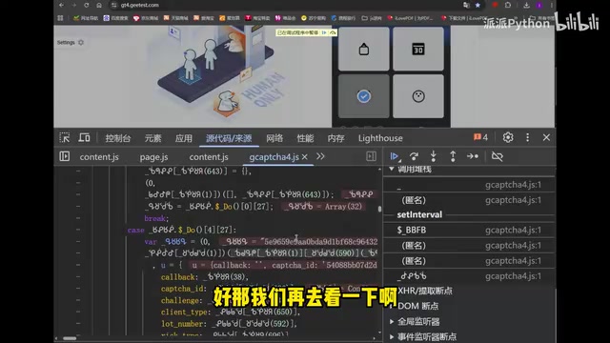
Task: Switch to the 内存 tab
Action: pyautogui.click(x=336, y=138)
